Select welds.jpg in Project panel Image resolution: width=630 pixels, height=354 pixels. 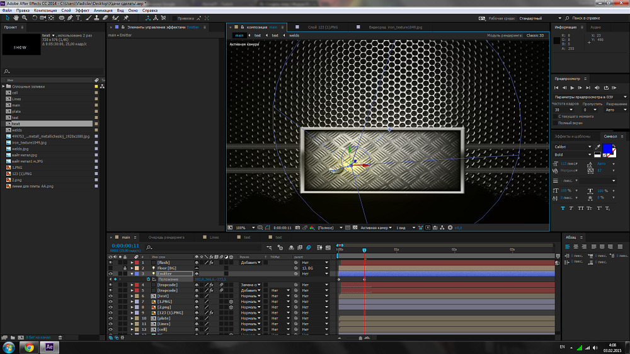[20, 149]
